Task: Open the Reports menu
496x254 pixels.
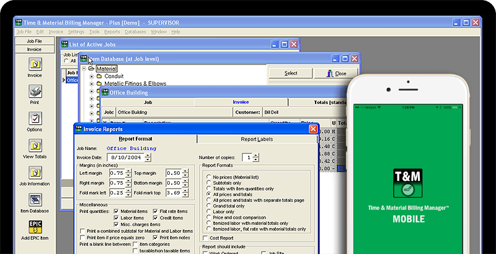Action: pyautogui.click(x=112, y=32)
